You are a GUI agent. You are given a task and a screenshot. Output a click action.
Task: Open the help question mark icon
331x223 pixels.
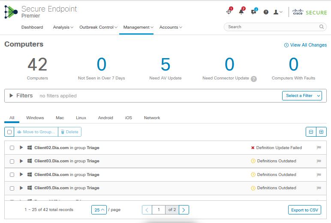click(266, 12)
